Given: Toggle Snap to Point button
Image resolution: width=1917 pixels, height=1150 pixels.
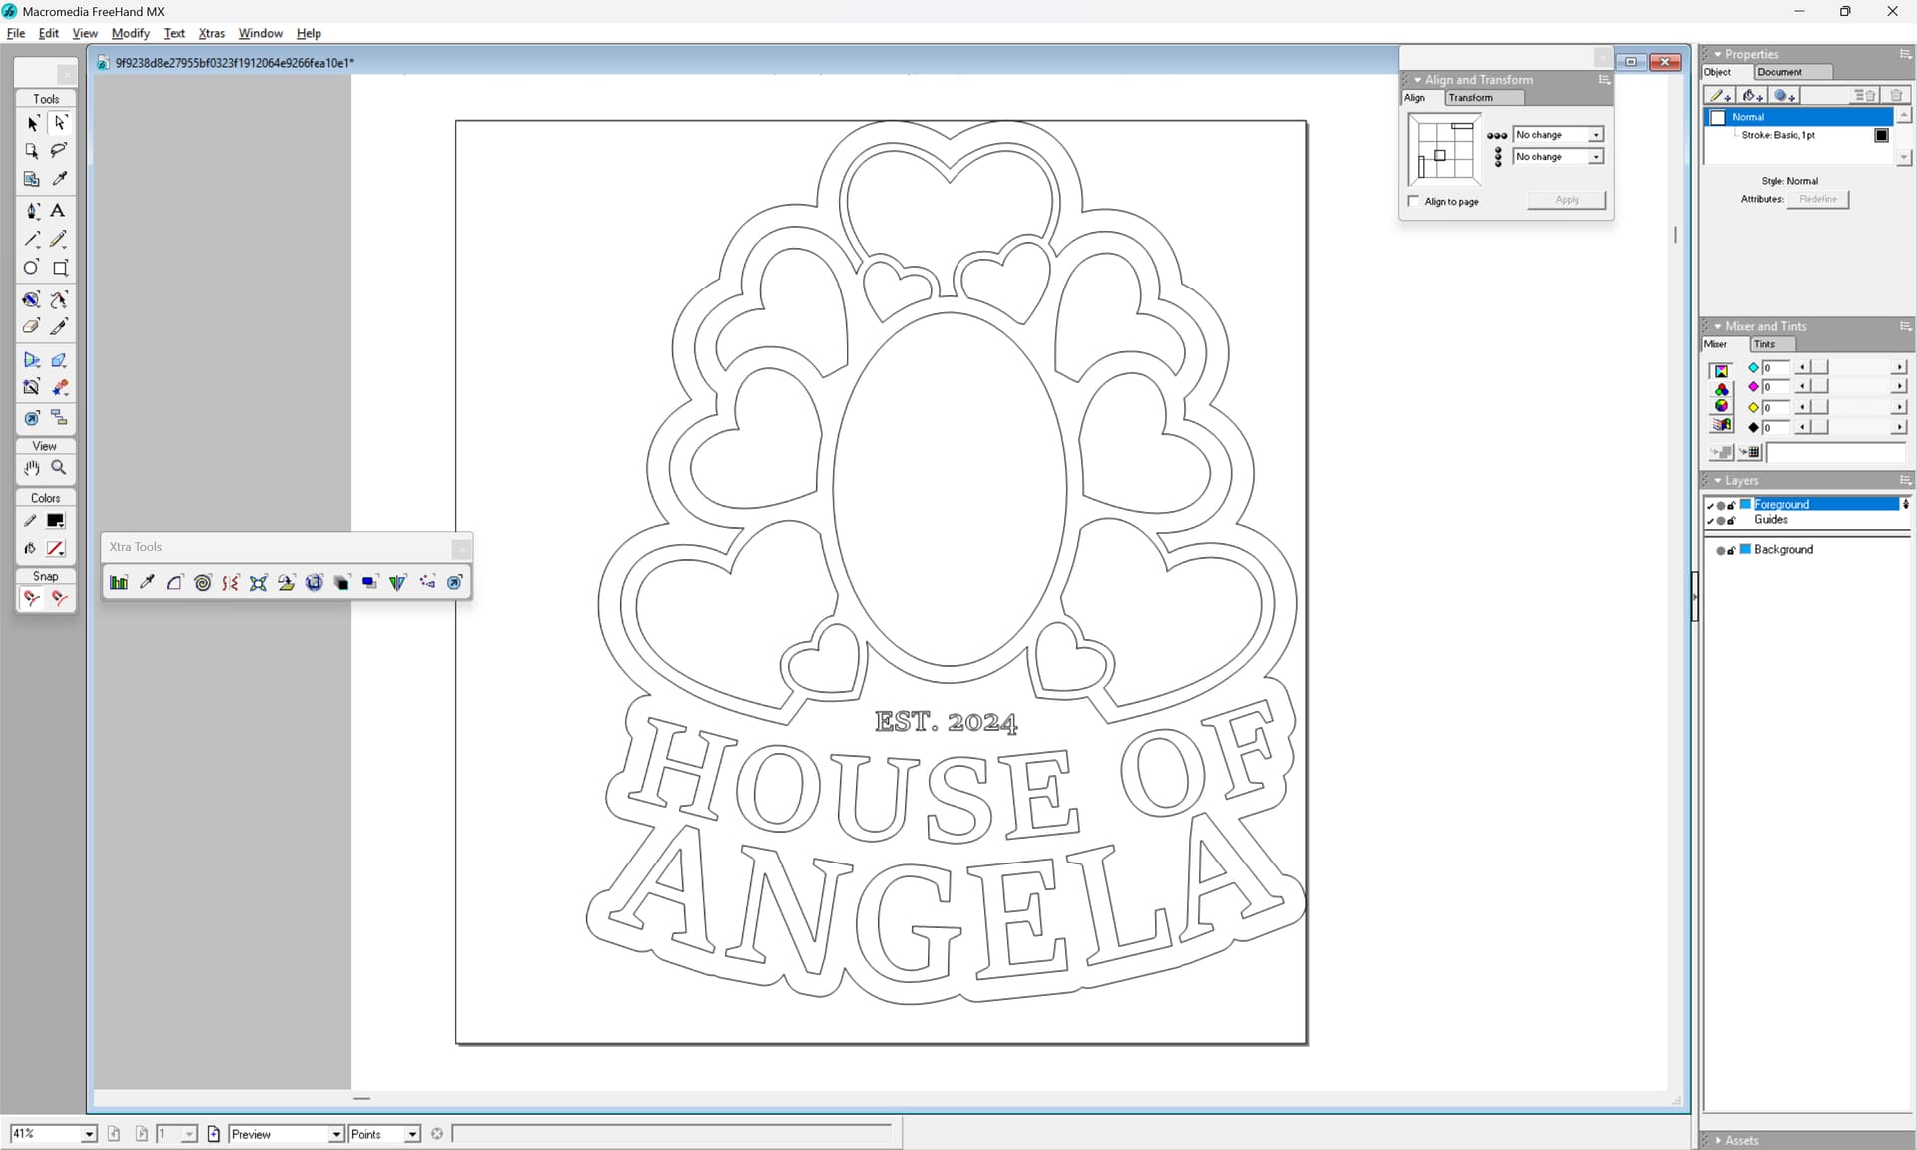Looking at the screenshot, I should (x=32, y=598).
